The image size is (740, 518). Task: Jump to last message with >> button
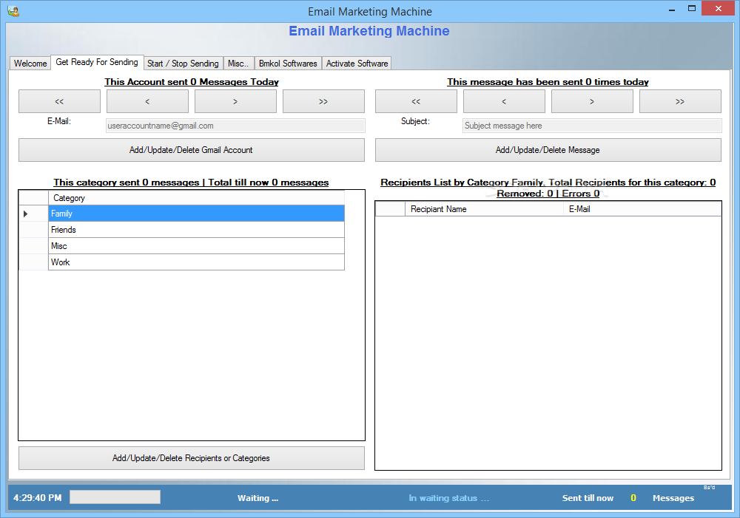coord(681,101)
